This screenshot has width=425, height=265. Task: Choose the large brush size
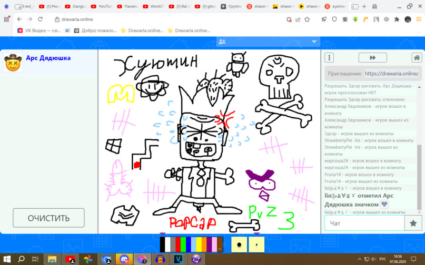coord(239,244)
